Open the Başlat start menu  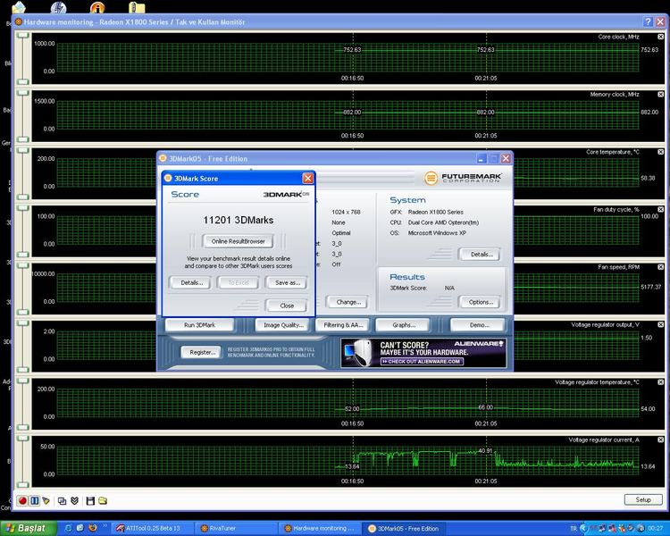(x=29, y=528)
